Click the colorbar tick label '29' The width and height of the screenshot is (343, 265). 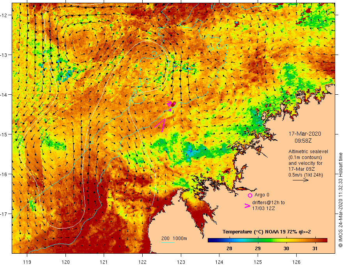(x=258, y=248)
